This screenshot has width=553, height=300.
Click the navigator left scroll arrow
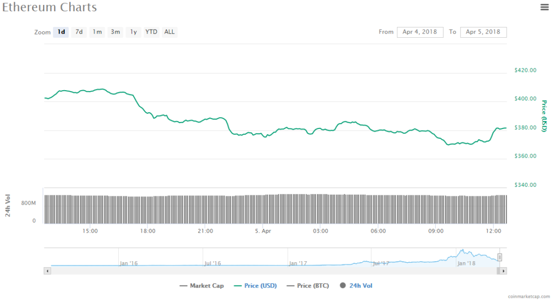click(x=47, y=271)
